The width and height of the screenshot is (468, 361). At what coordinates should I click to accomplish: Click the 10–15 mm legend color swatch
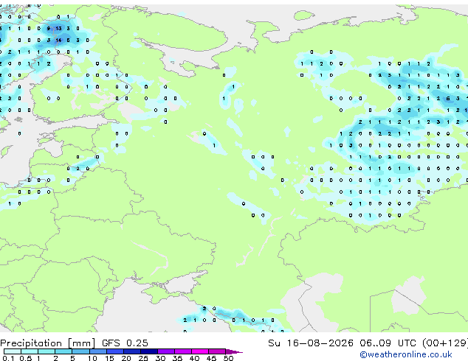(x=98, y=351)
